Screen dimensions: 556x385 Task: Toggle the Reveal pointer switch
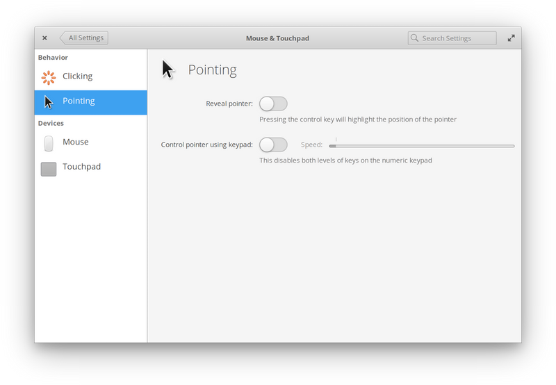[x=273, y=104]
